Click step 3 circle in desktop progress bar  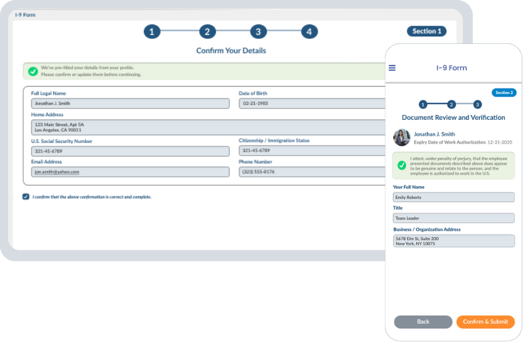click(x=258, y=31)
